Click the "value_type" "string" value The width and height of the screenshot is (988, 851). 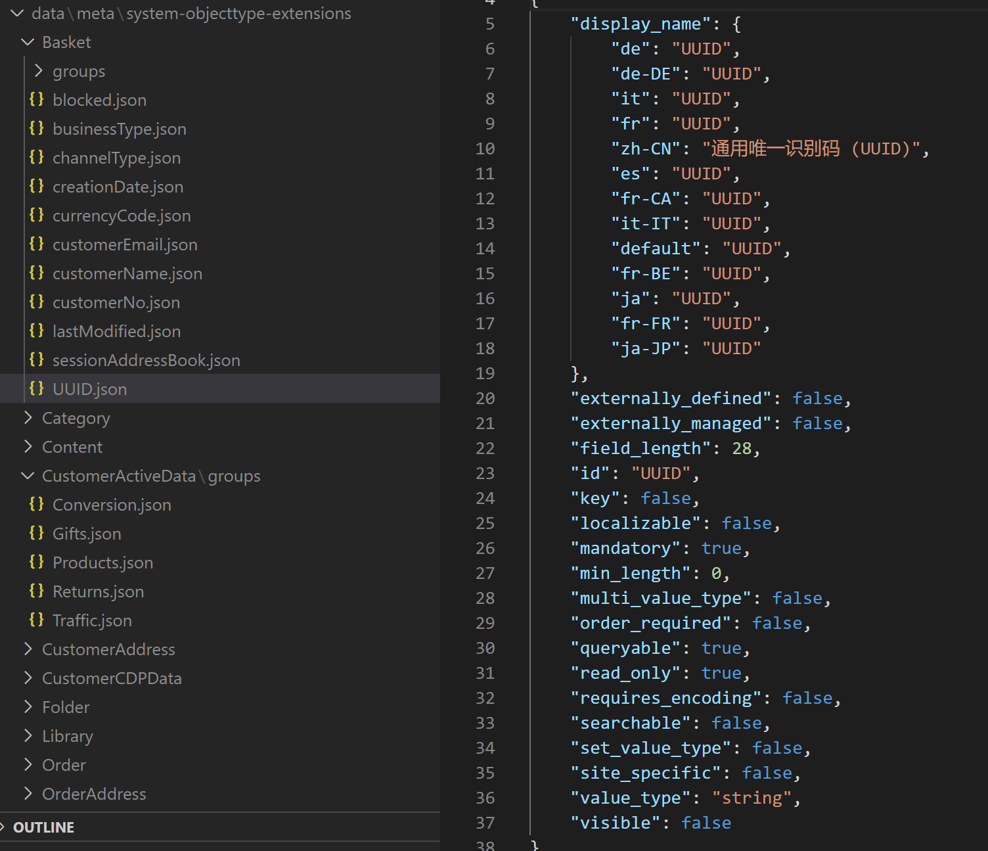pyautogui.click(x=752, y=798)
